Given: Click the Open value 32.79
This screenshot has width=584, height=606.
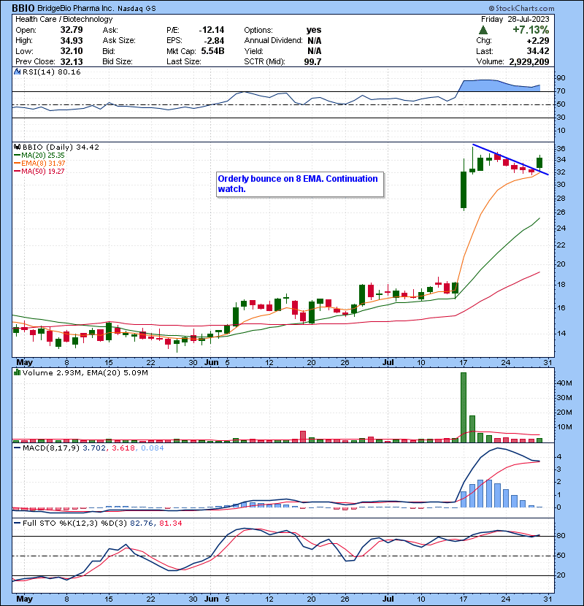Looking at the screenshot, I should [x=72, y=30].
